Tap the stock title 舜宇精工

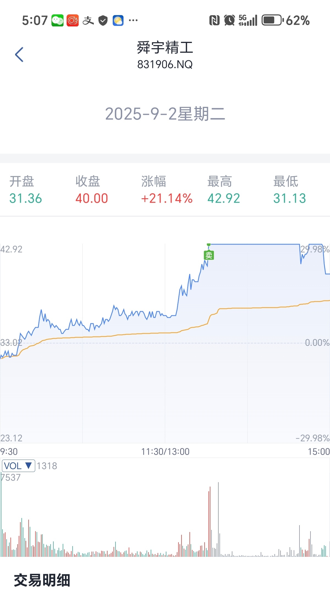165,47
